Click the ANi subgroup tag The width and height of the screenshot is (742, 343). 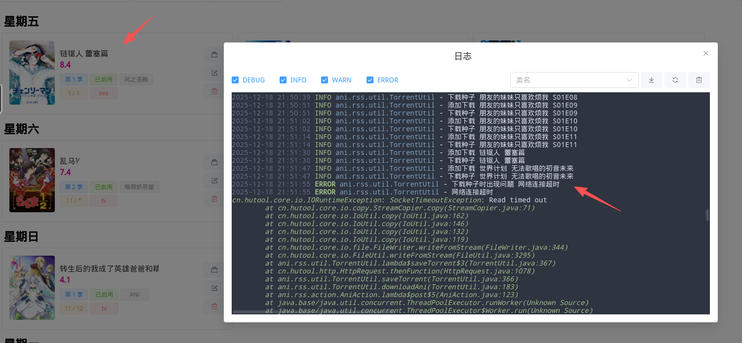[134, 294]
